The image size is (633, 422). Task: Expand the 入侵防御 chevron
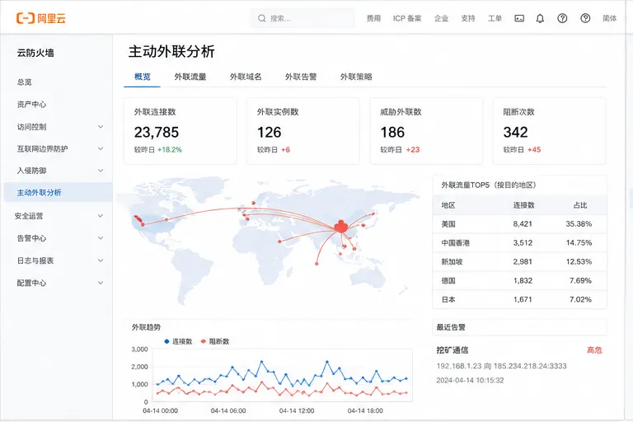pyautogui.click(x=101, y=171)
